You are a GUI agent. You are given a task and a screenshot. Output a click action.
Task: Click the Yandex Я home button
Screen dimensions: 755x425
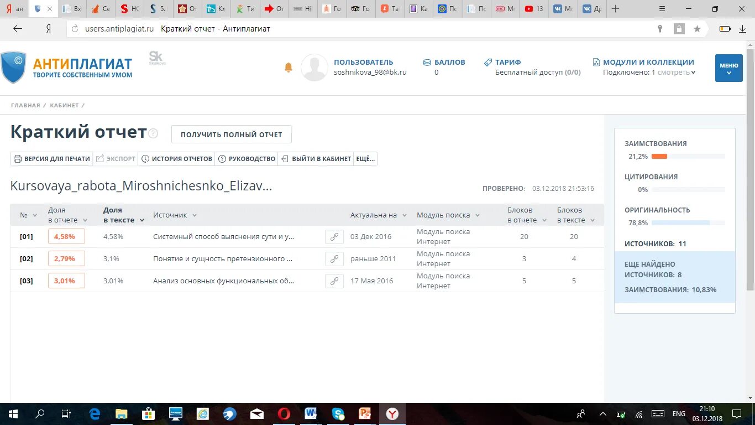pyautogui.click(x=48, y=29)
